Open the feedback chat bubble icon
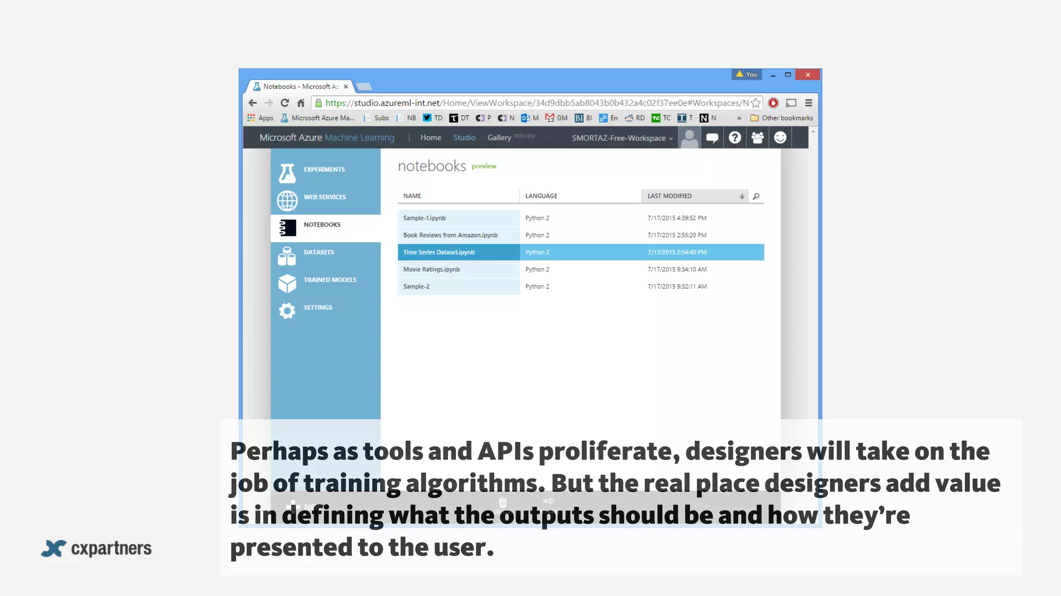The image size is (1061, 596). click(x=712, y=138)
